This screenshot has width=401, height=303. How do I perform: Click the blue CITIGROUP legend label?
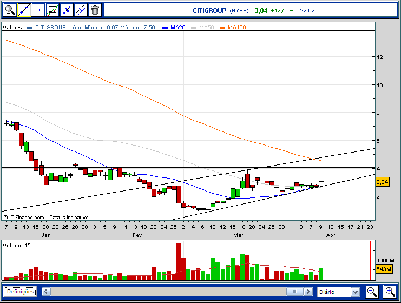click(50, 28)
